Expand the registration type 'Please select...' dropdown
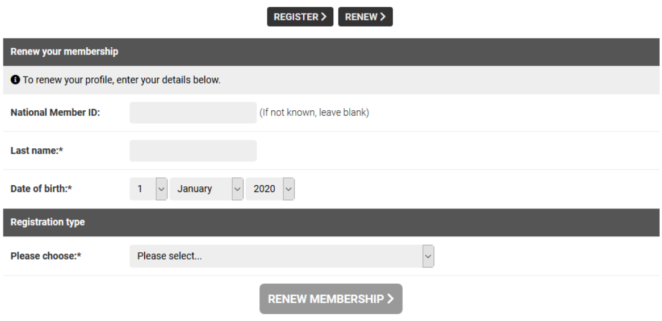 282,256
